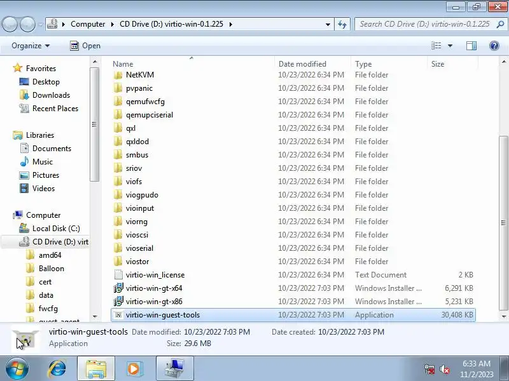Screen dimensions: 509x381
Task: Select Documents under Libraries
Action: click(x=52, y=149)
